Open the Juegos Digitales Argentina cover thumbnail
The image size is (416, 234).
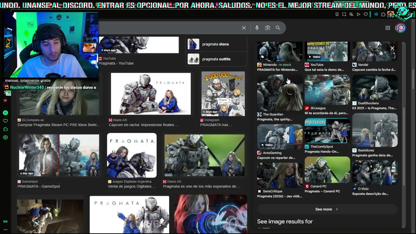132,155
